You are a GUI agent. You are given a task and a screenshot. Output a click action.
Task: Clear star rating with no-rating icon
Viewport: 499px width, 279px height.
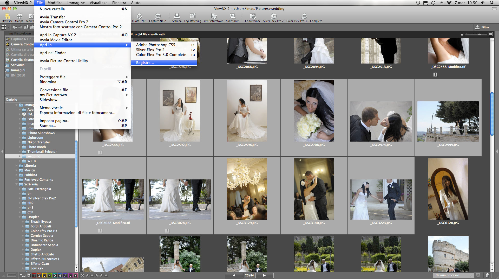[x=82, y=275]
